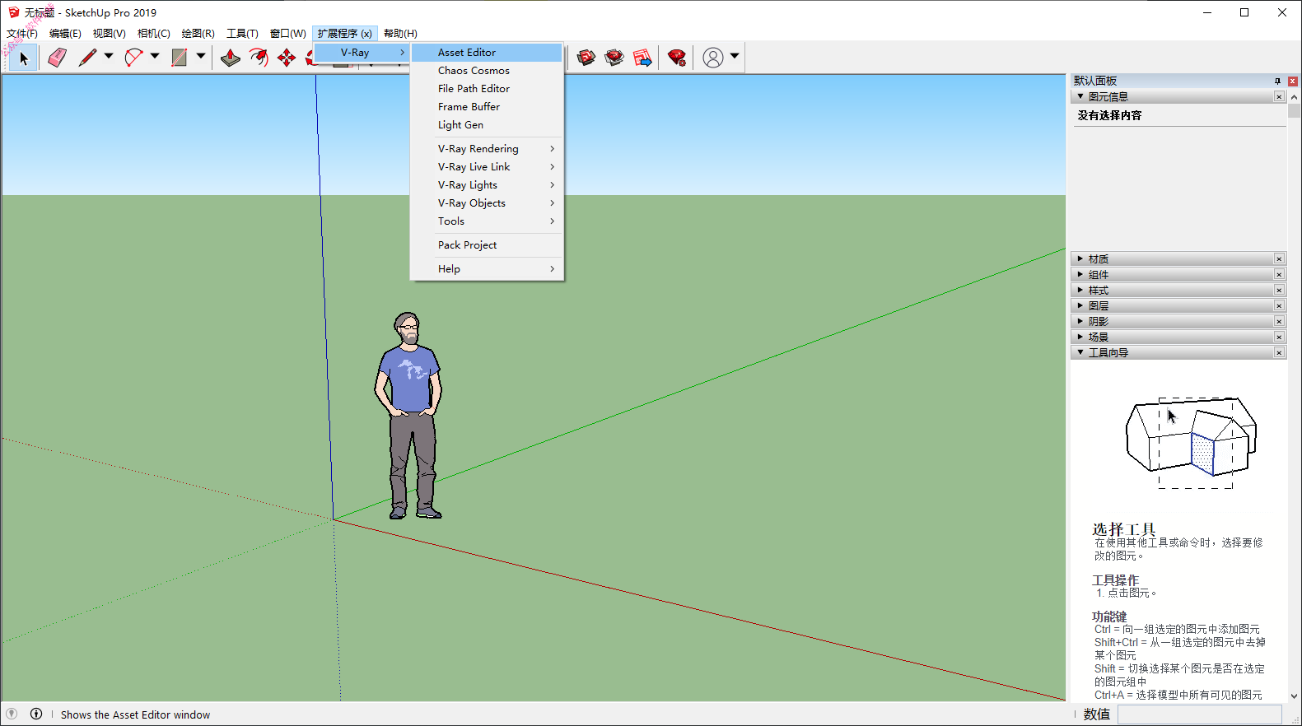Expand the V-Ray Lights submenu
This screenshot has height=726, width=1302.
tap(487, 185)
